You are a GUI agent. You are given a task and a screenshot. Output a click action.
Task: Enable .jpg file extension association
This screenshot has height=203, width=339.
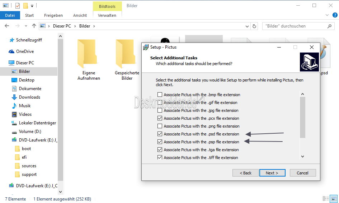coord(160,110)
